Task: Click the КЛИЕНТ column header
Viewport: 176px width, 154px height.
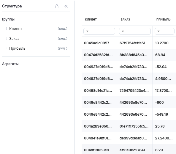Action: [x=91, y=20]
